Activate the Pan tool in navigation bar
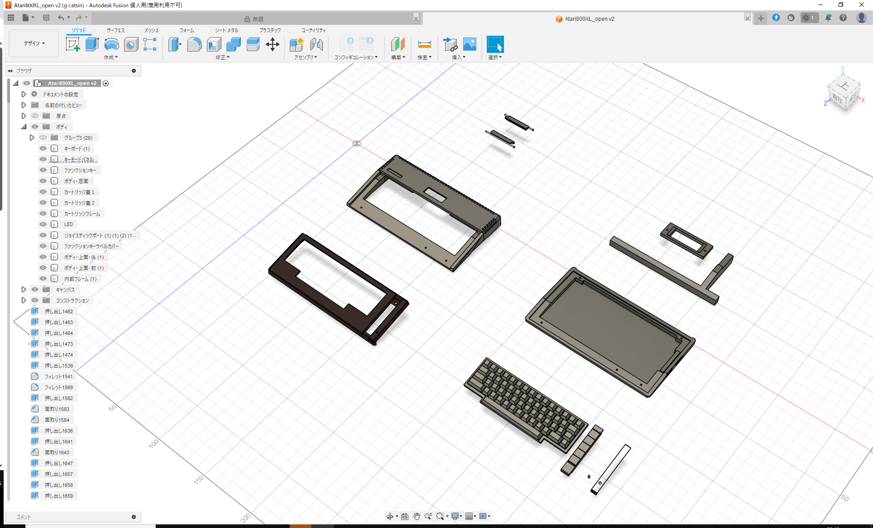 pyautogui.click(x=416, y=516)
